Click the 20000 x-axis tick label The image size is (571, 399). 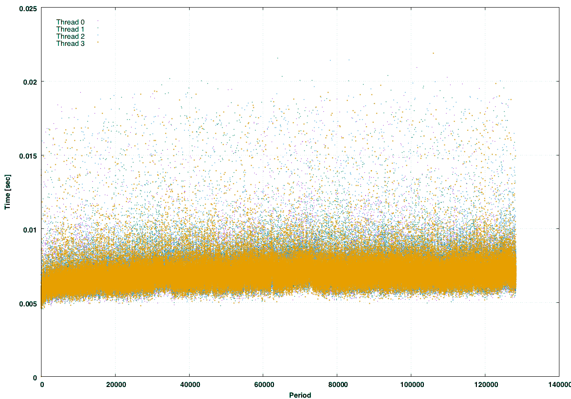[x=115, y=384]
